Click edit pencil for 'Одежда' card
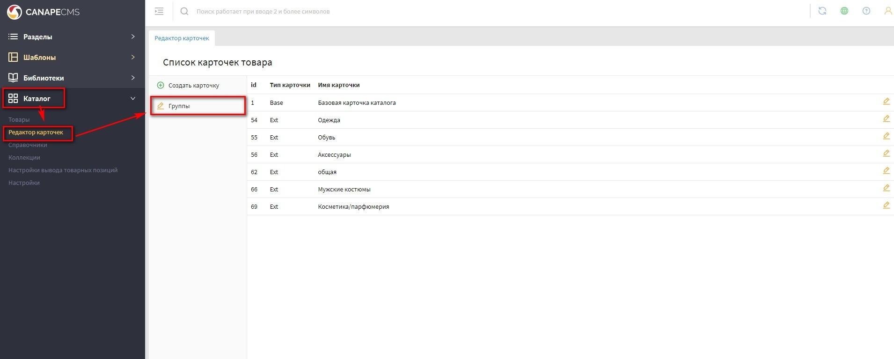Screen dimensions: 894x359 pos(886,119)
